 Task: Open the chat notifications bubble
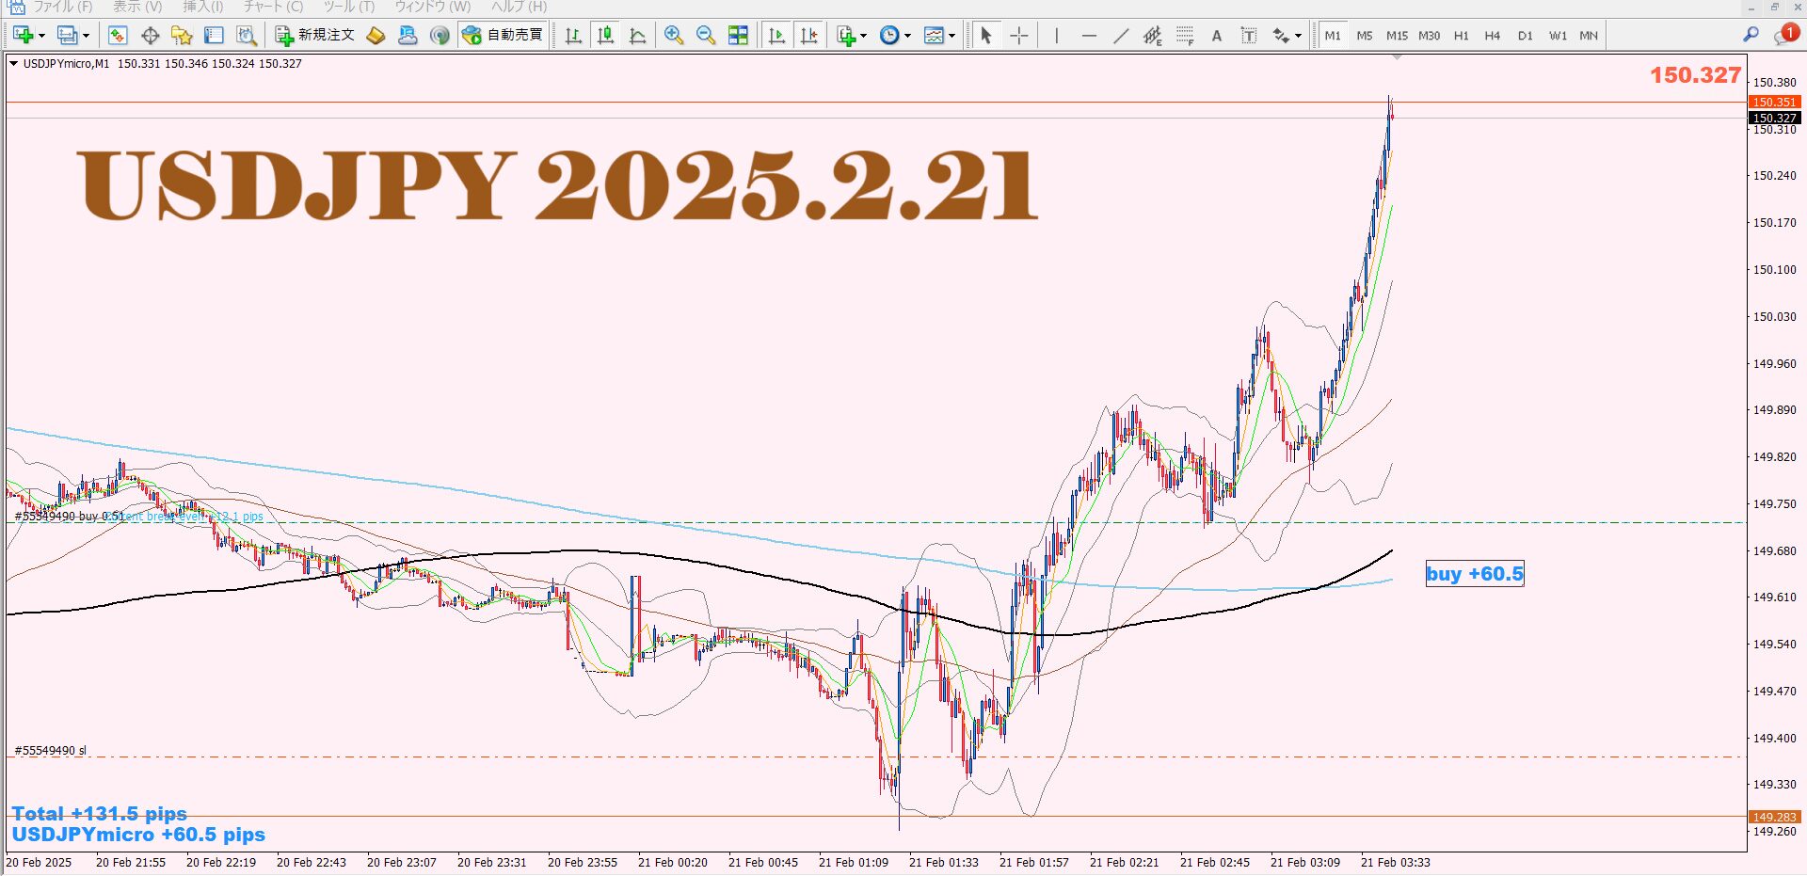(x=1785, y=35)
